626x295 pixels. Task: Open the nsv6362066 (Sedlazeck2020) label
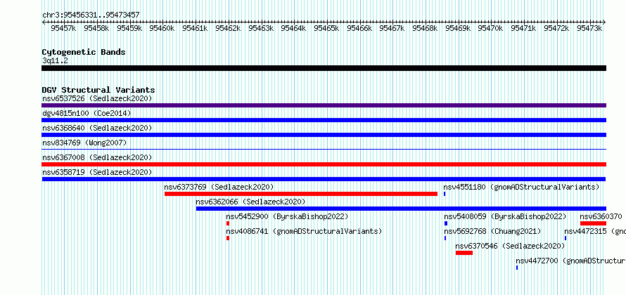click(250, 202)
